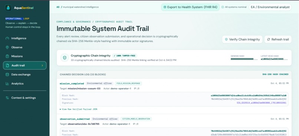Image resolution: width=299 pixels, height=136 pixels.
Task: Click the shield icon in Chain Integrity card
Action: click(x=65, y=58)
